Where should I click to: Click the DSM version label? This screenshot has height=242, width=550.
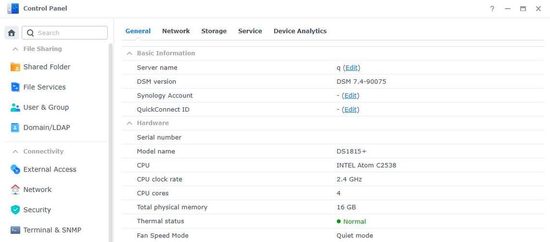[156, 82]
